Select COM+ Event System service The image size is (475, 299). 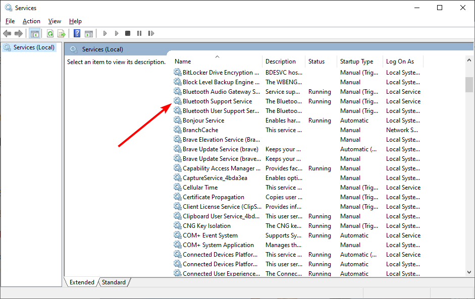coord(297,235)
